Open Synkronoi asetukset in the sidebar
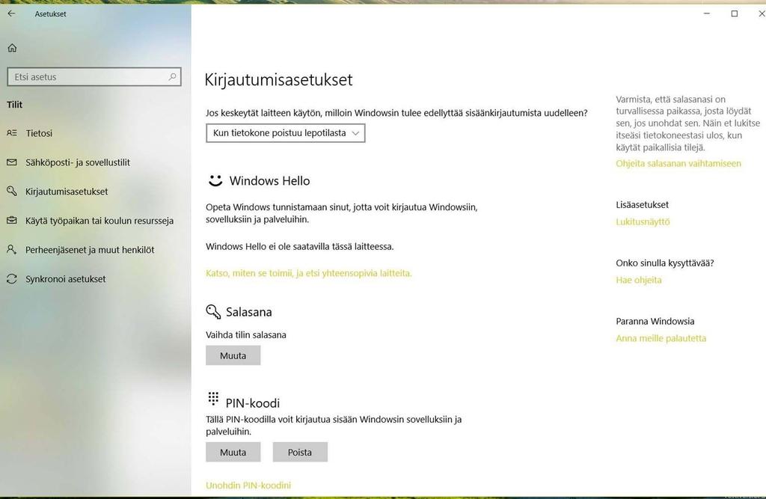The width and height of the screenshot is (766, 499). (x=66, y=279)
